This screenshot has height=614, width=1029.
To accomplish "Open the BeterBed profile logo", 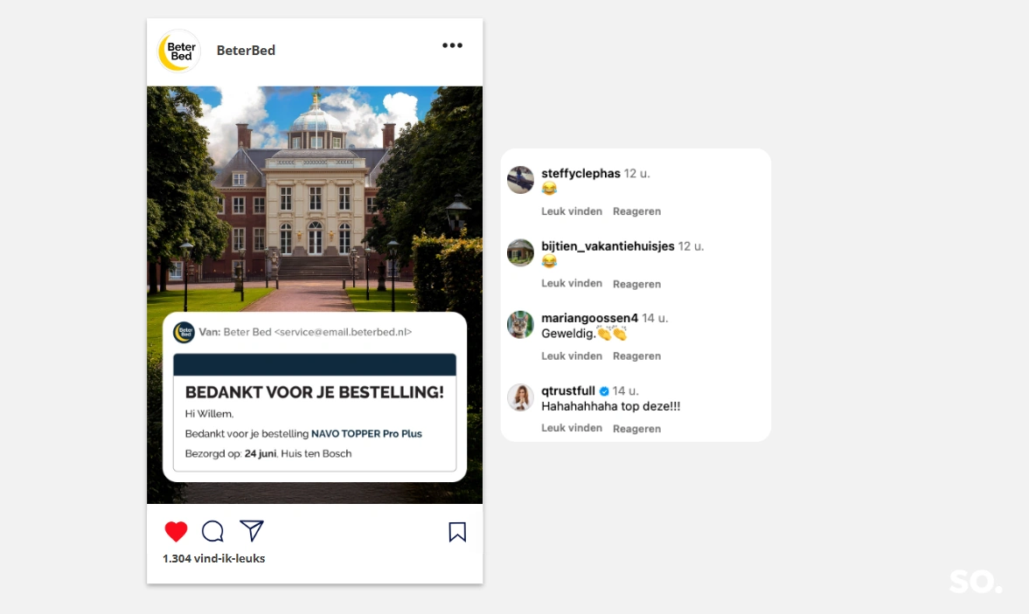I will pos(179,51).
